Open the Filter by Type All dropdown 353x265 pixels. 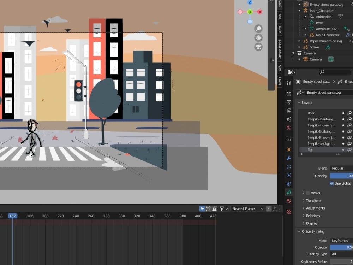(341, 254)
